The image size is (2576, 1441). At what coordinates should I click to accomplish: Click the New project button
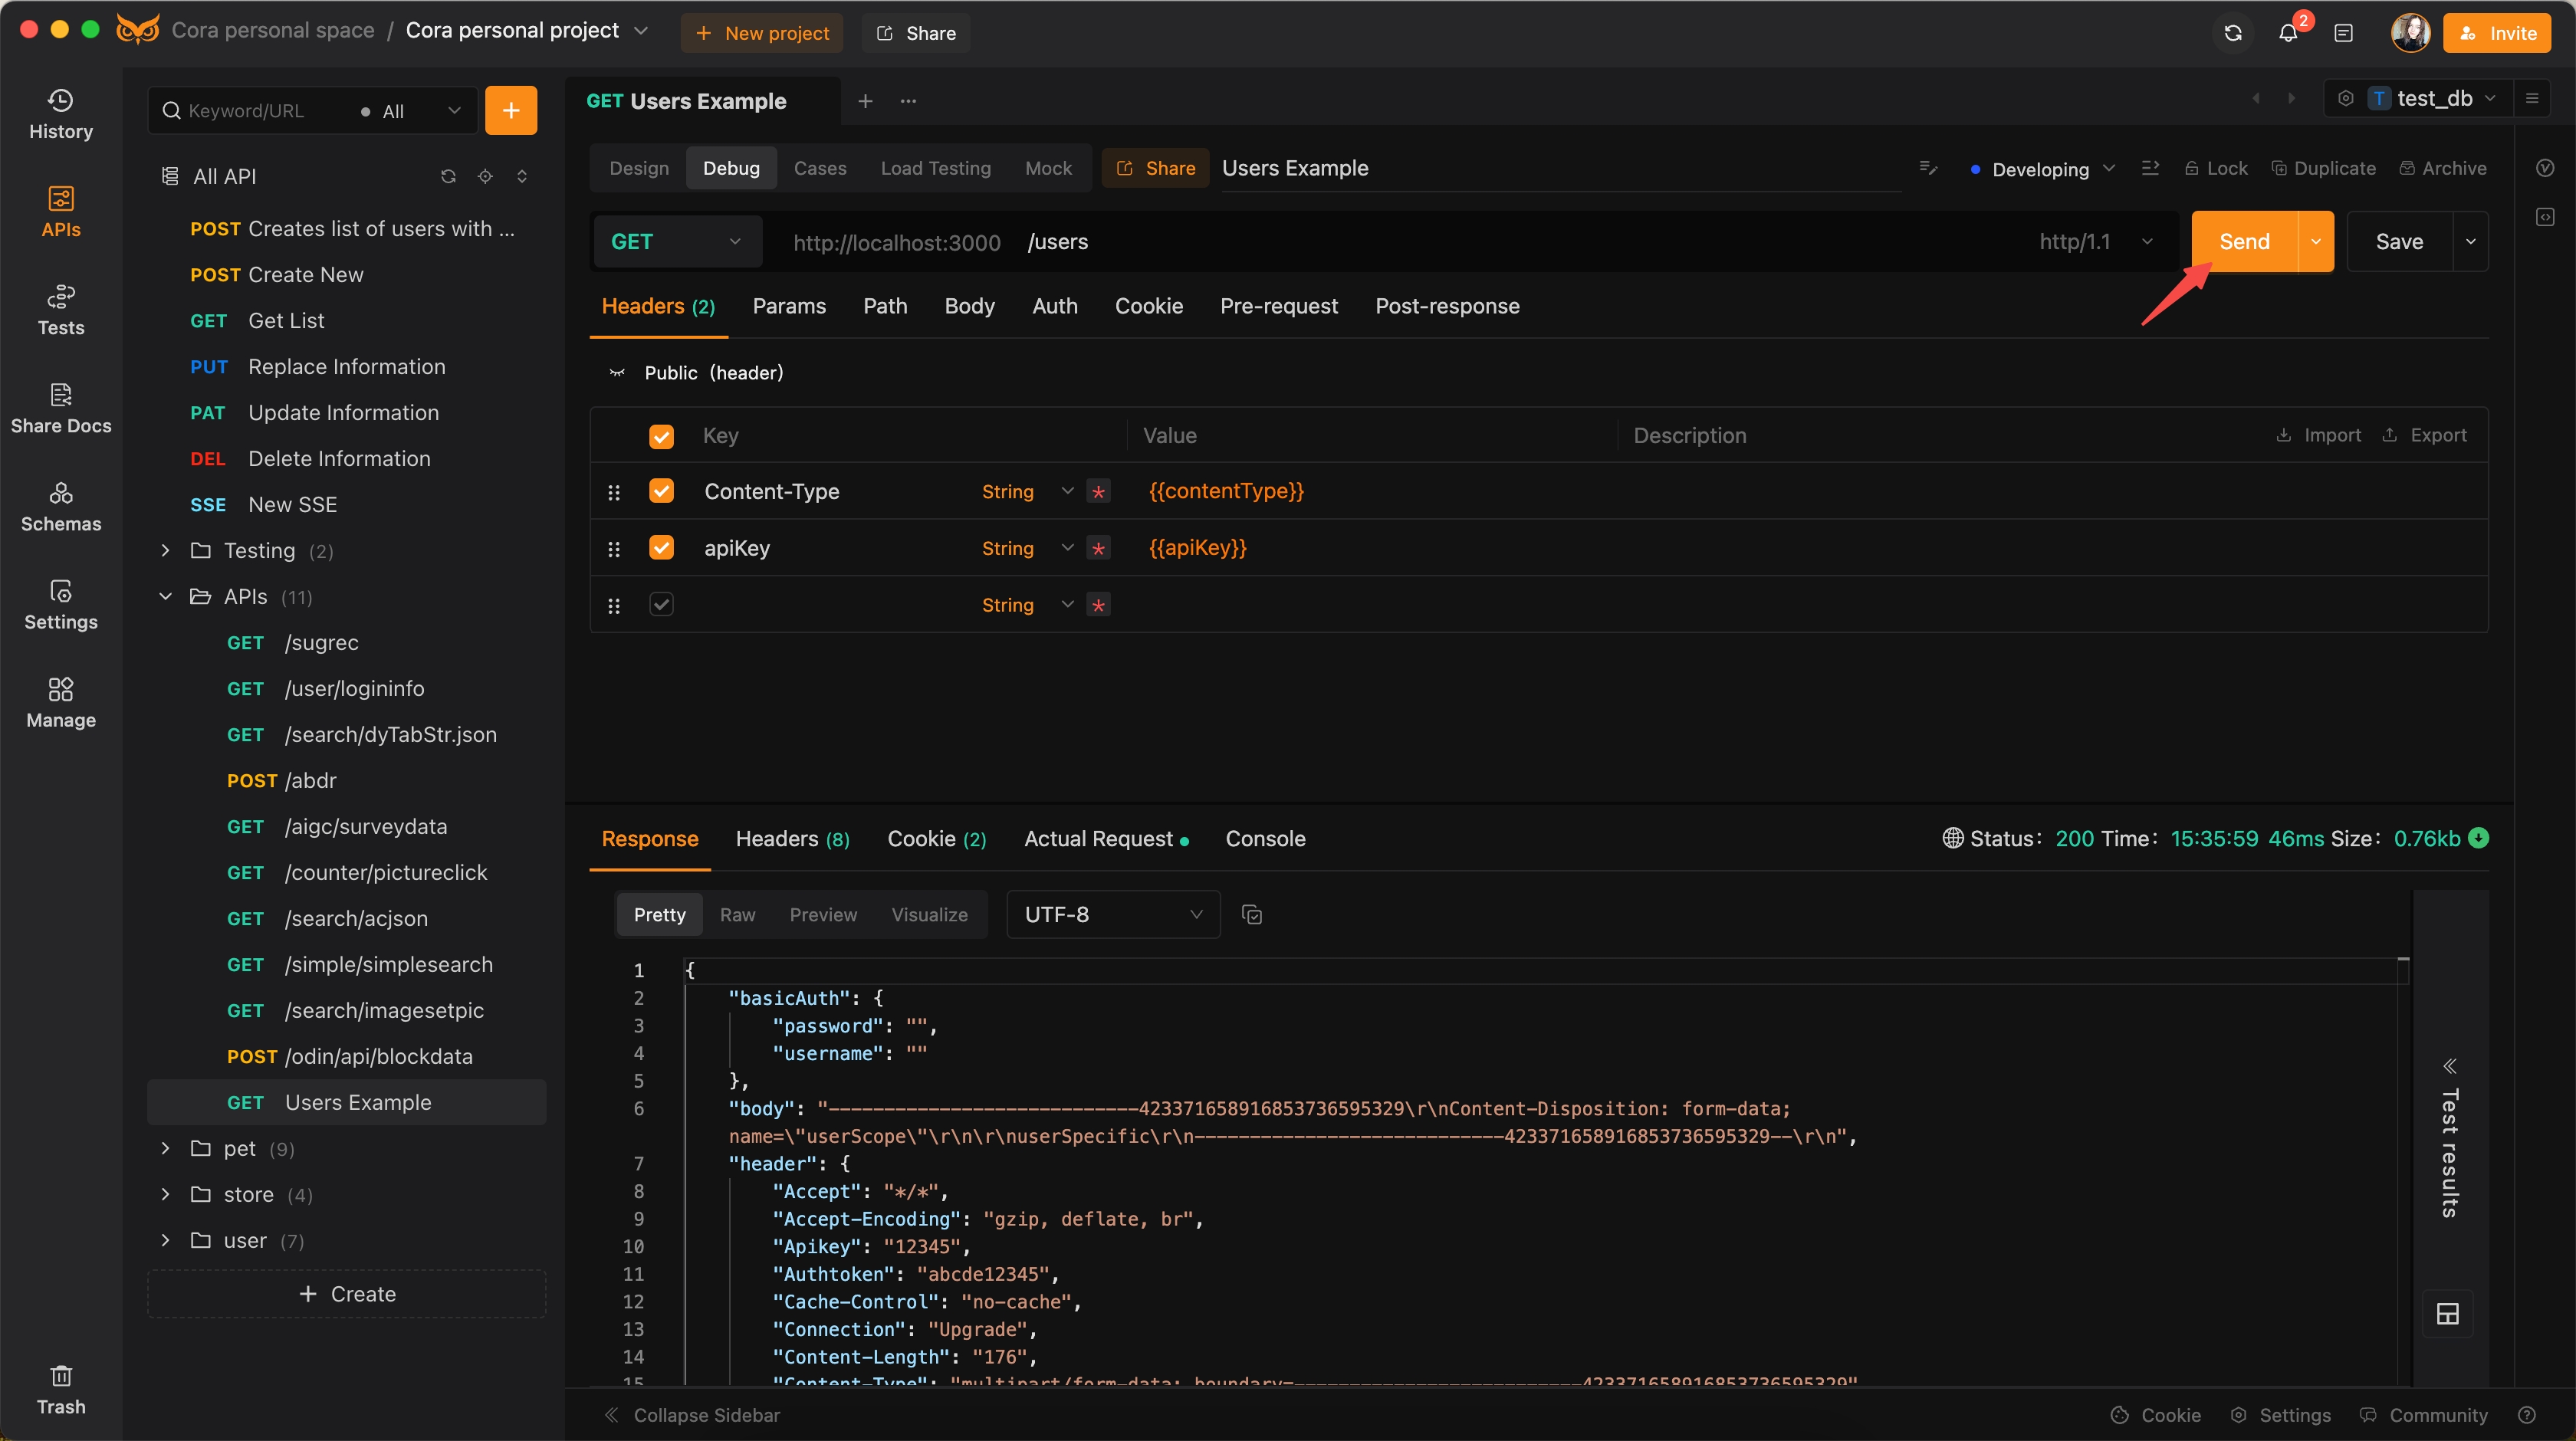click(762, 33)
